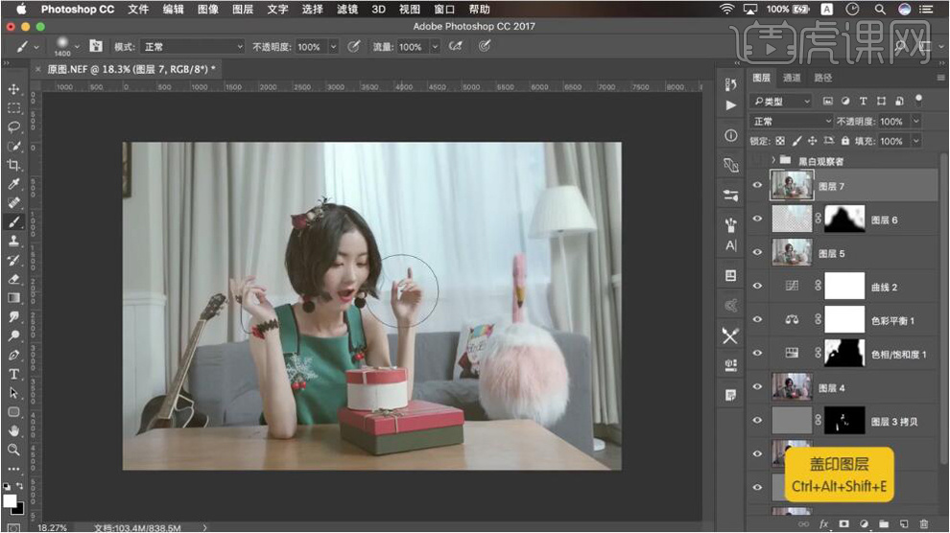This screenshot has height=533, width=950.
Task: Toggle airbrush build-up mode
Action: 455,46
